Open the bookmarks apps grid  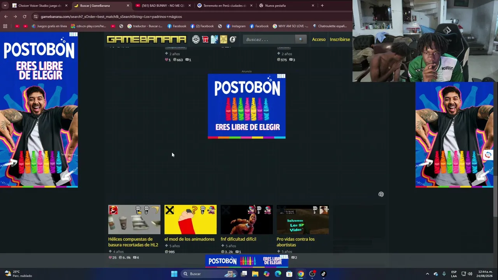pyautogui.click(x=5, y=26)
